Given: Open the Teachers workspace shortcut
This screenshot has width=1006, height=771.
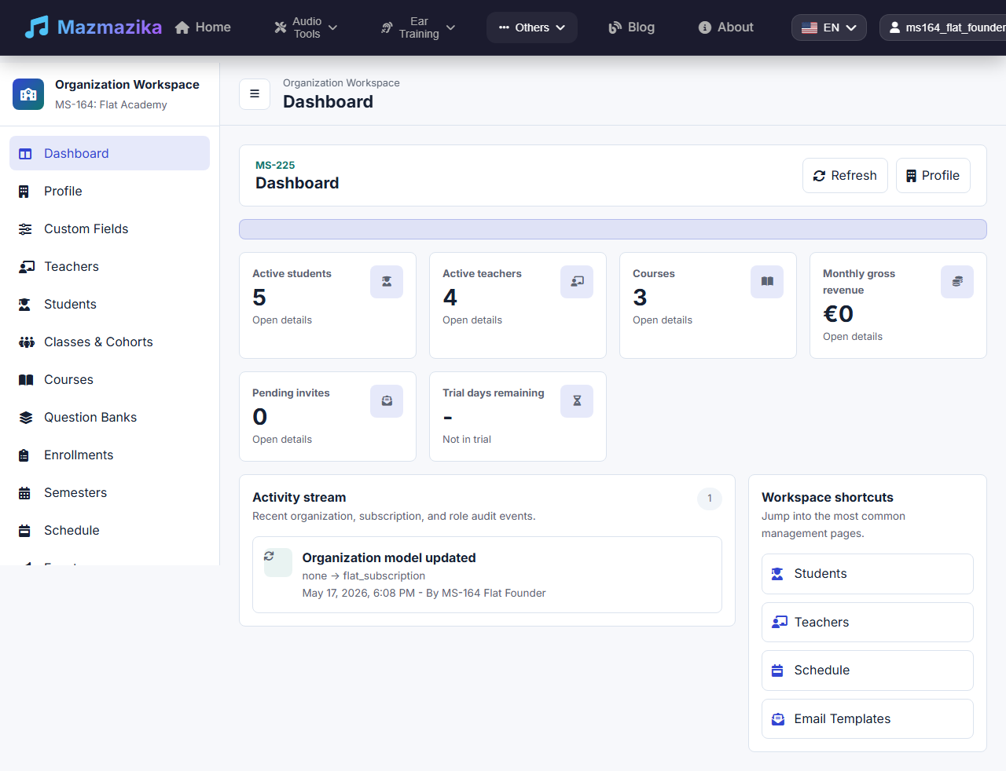Looking at the screenshot, I should click(x=868, y=622).
